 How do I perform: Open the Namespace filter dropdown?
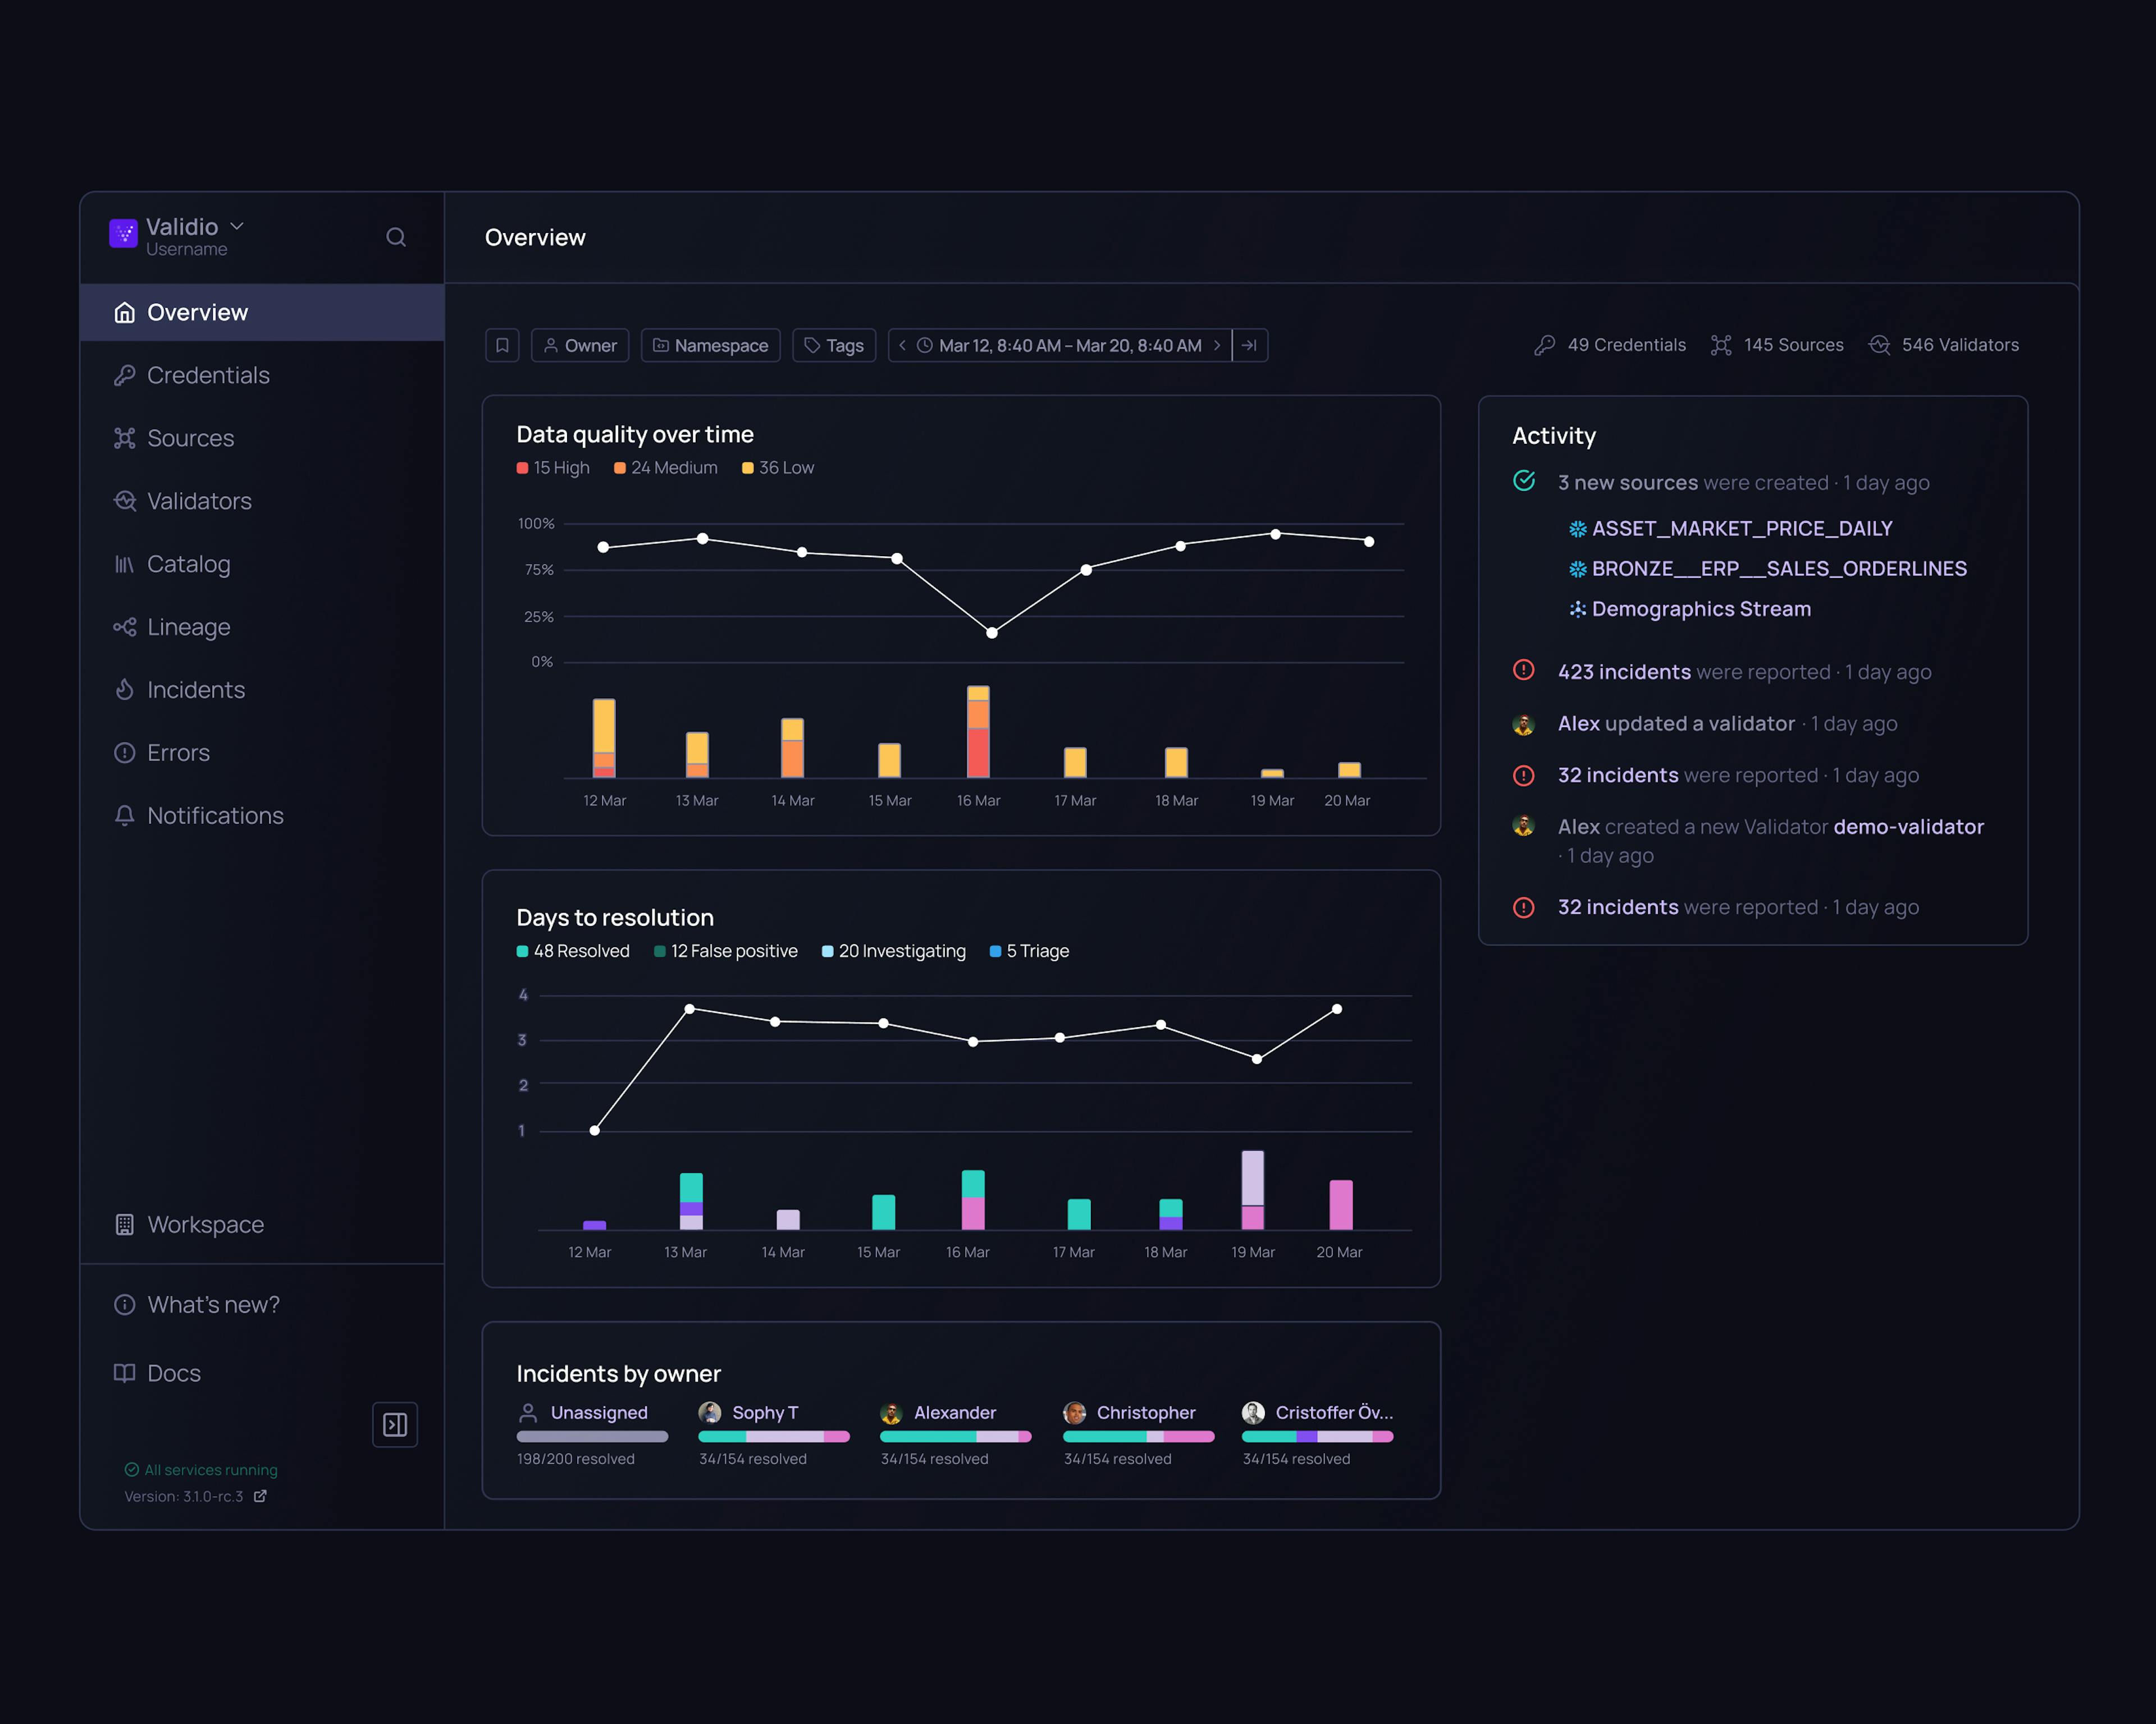point(710,345)
